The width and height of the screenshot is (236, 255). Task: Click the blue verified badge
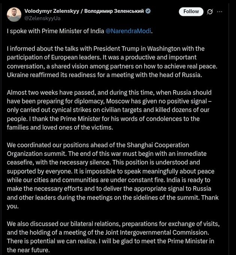point(148,11)
